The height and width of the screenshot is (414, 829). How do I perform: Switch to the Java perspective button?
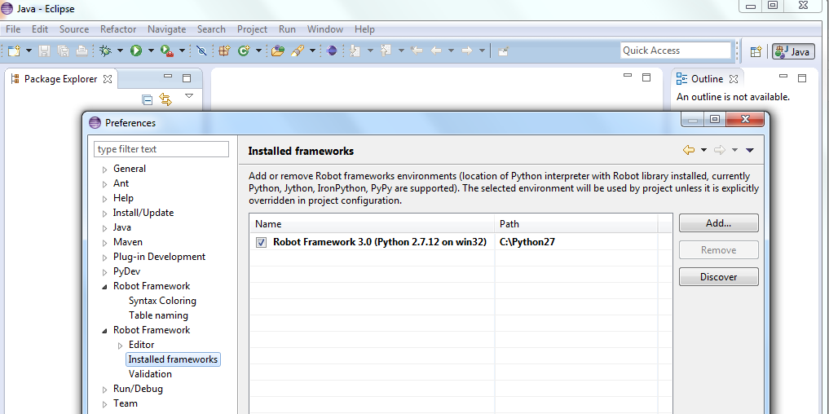click(794, 51)
